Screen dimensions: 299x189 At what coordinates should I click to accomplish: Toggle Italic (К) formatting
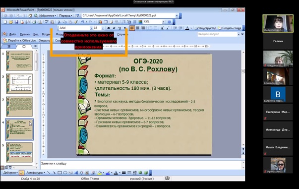[114, 28]
